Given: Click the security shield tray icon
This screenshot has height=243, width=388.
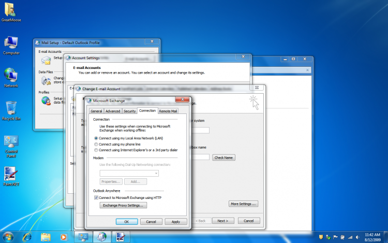Looking at the screenshot, I should [x=321, y=237].
